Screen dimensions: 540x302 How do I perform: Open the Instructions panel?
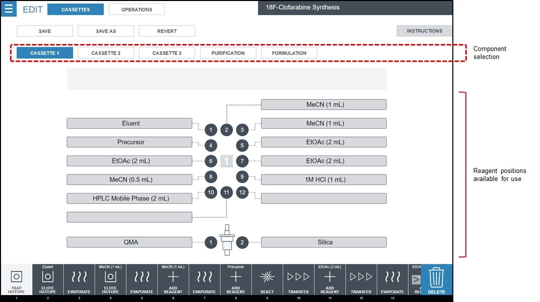pyautogui.click(x=424, y=31)
